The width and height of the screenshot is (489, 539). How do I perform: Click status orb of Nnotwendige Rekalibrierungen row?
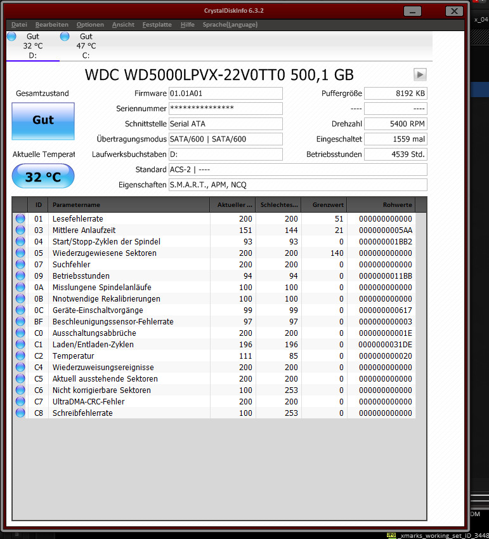[x=20, y=298]
